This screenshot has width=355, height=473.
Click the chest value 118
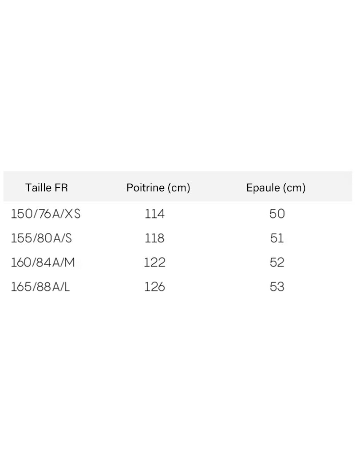(154, 238)
